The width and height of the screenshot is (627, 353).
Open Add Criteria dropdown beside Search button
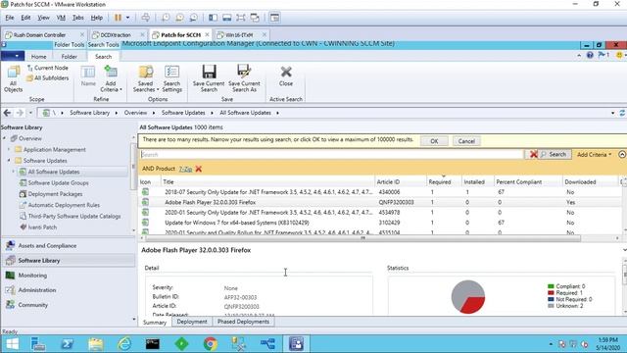point(594,155)
